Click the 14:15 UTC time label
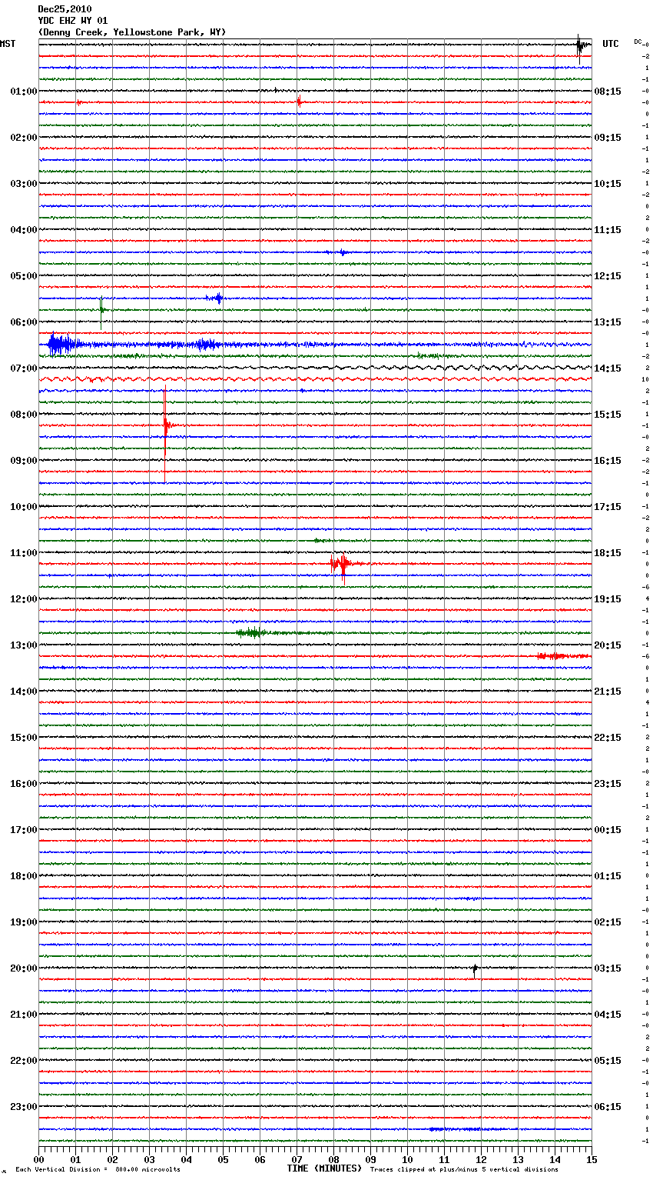 coord(608,368)
